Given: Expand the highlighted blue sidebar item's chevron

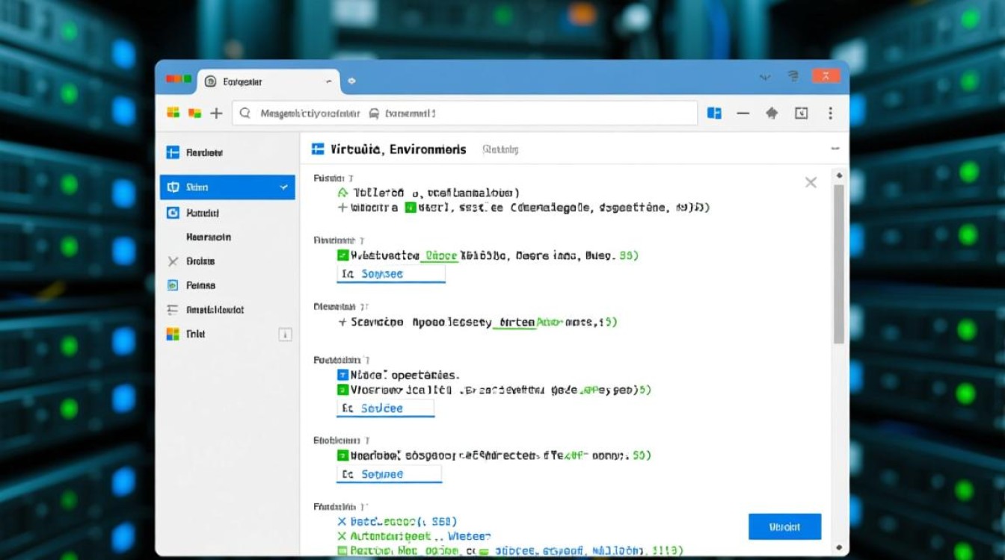Looking at the screenshot, I should click(x=284, y=187).
